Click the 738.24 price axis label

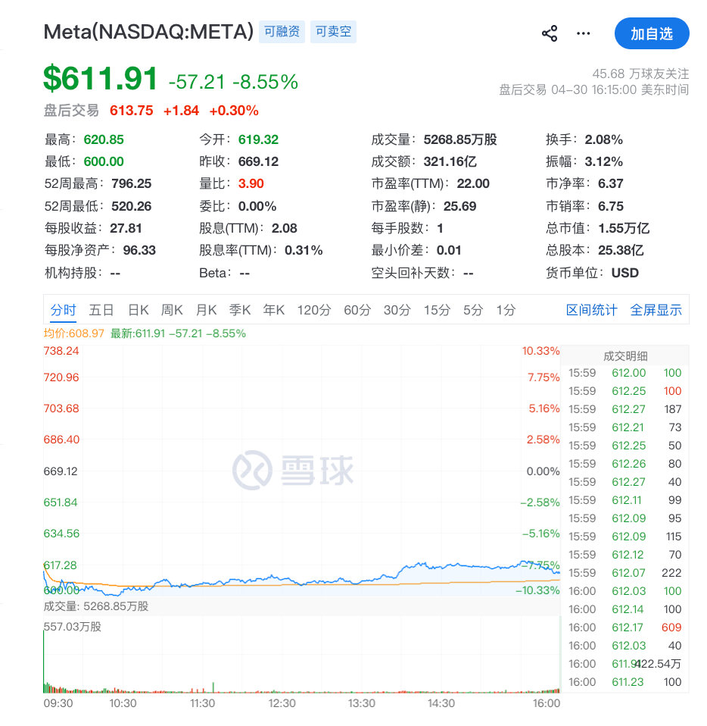(x=61, y=351)
